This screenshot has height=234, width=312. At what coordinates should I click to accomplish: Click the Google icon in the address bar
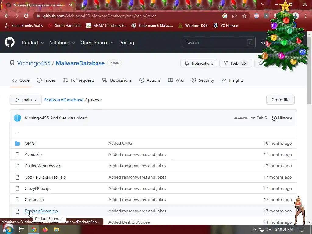(x=225, y=16)
